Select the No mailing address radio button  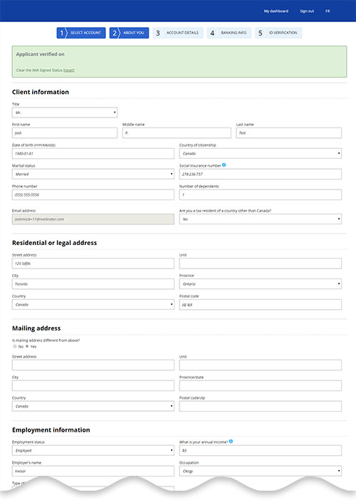click(15, 346)
